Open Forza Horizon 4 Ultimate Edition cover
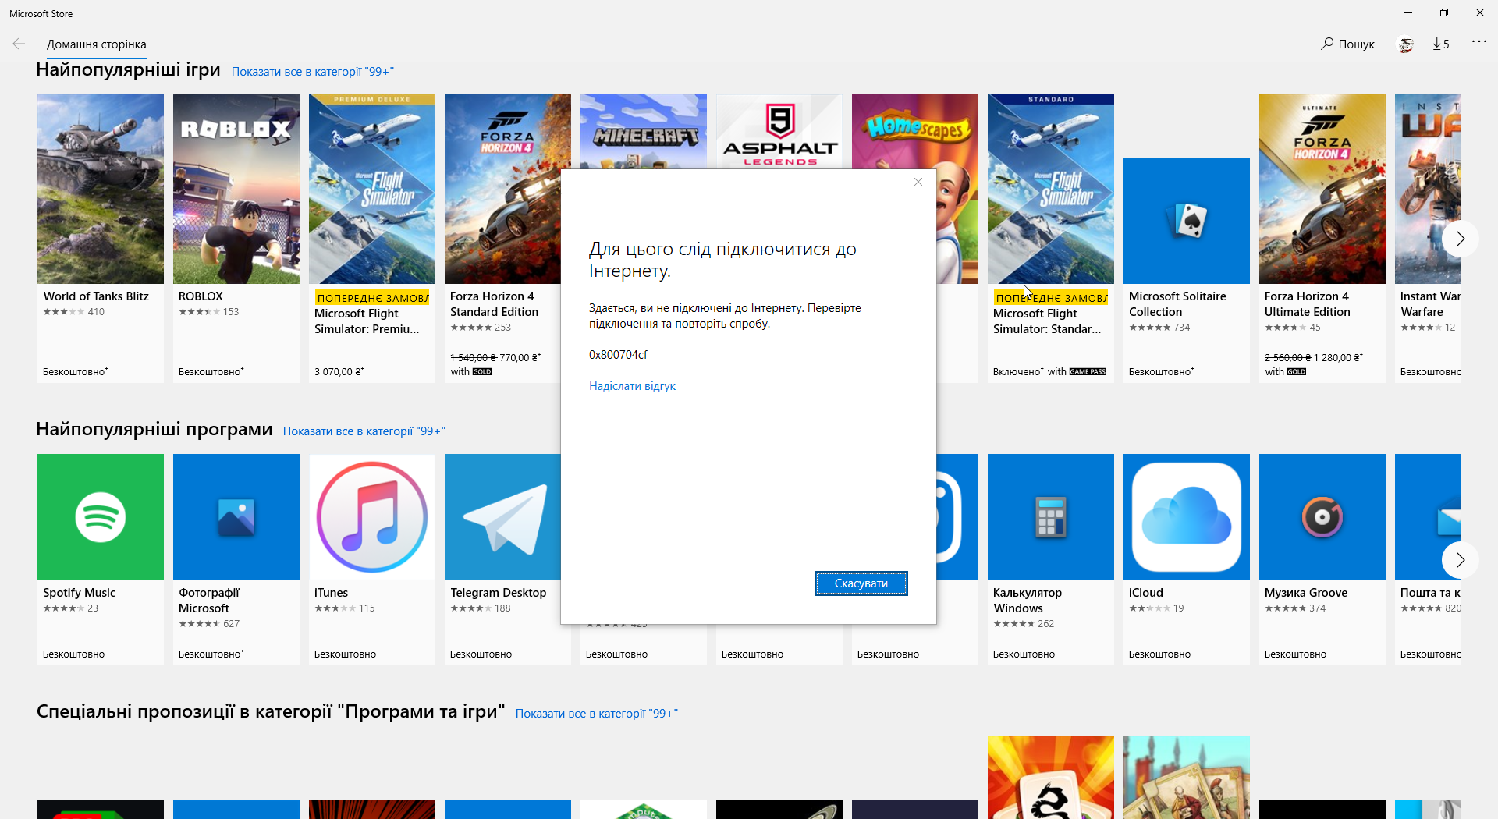 1322,189
